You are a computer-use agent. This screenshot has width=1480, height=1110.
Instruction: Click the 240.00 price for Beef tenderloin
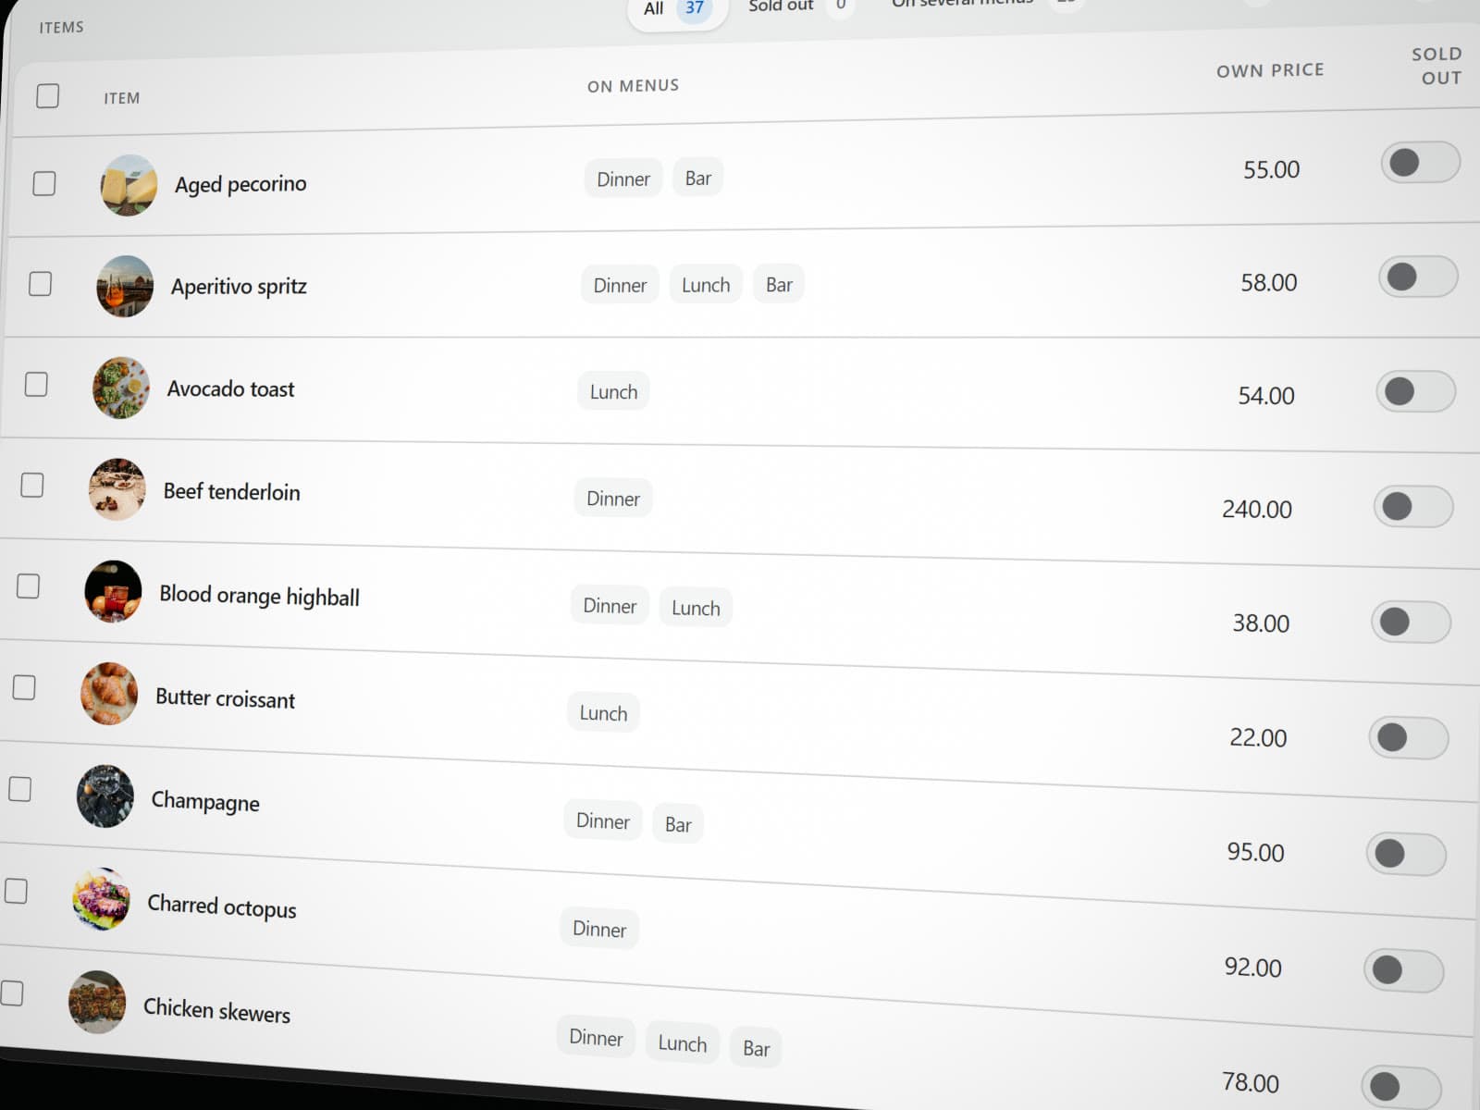click(1257, 509)
